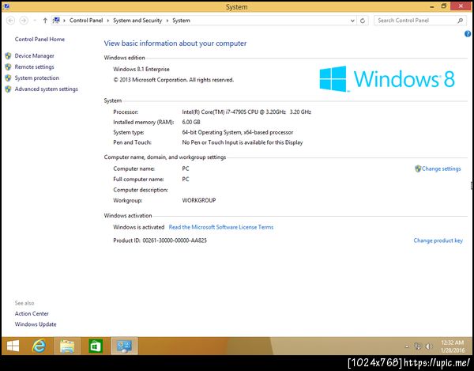Screen dimensions: 474x371
Task: Open Control Panel Home
Action: (x=39, y=39)
